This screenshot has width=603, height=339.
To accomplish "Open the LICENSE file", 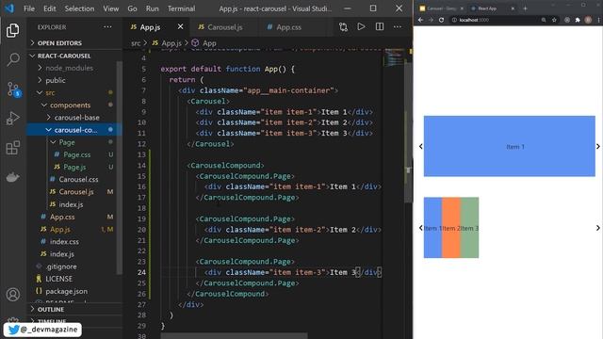I will (58, 279).
